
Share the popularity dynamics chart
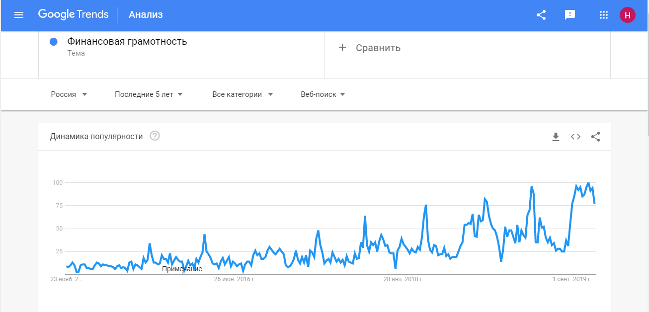pyautogui.click(x=596, y=137)
